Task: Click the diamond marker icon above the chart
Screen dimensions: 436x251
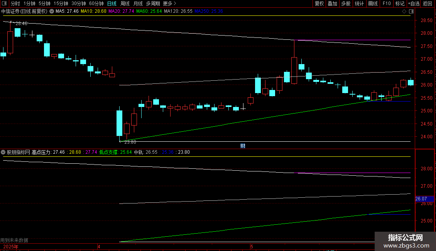Action: click(404, 12)
